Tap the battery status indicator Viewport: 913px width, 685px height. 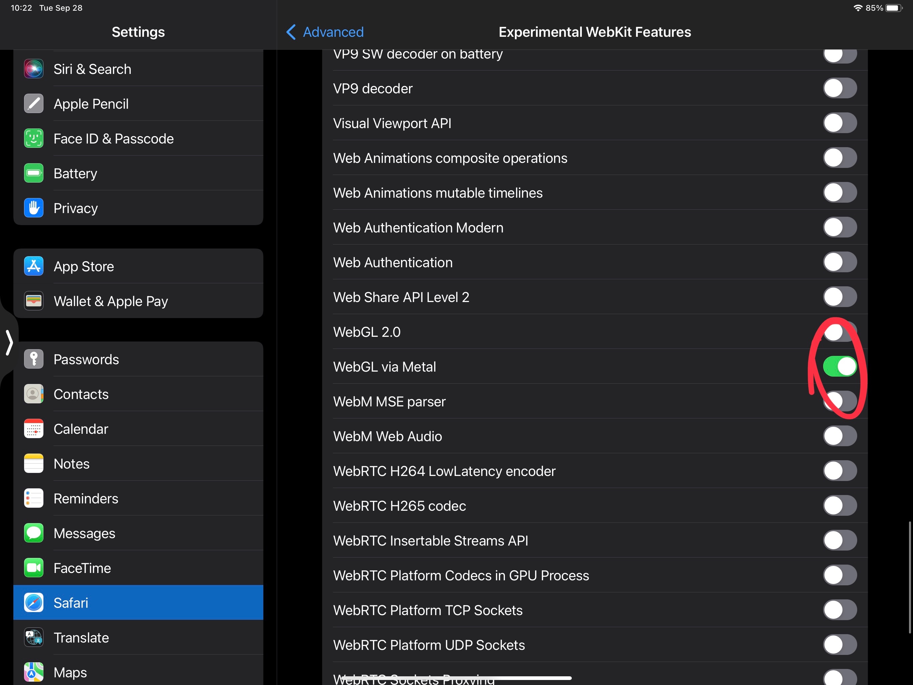[x=894, y=8]
